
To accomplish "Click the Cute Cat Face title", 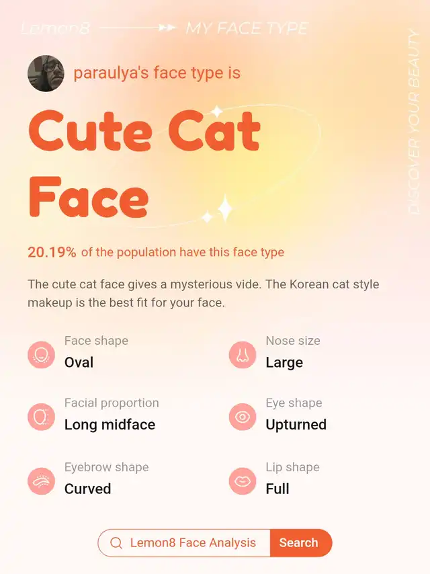I will click(x=144, y=163).
